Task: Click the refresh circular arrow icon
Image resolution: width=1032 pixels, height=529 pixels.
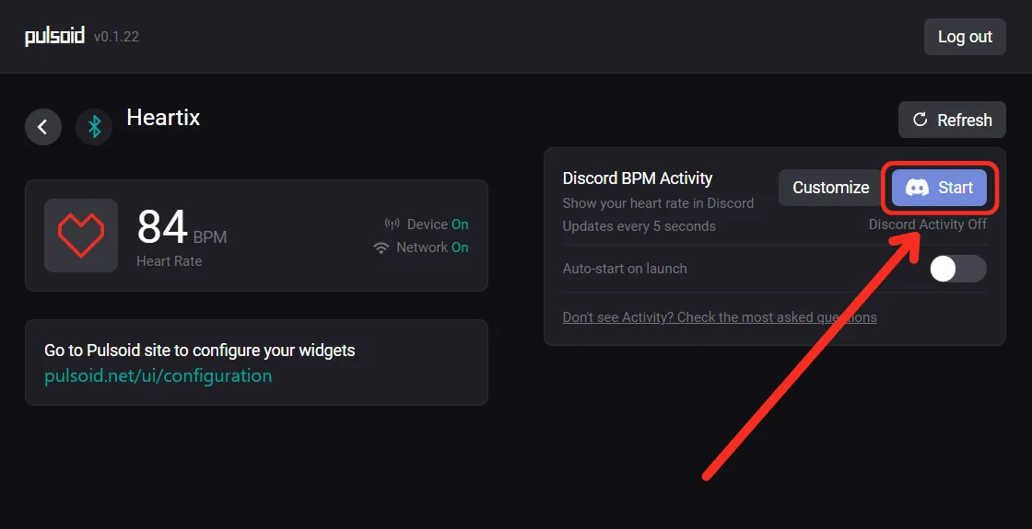Action: click(x=921, y=120)
